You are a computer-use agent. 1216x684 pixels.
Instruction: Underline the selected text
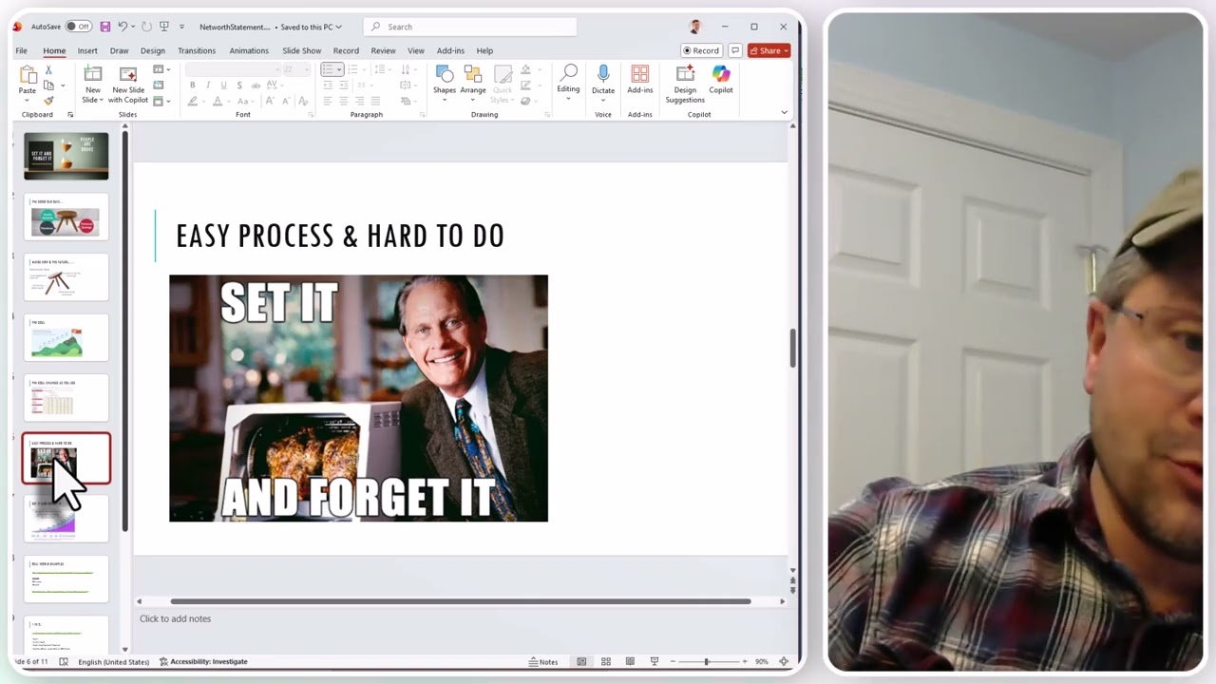tap(223, 85)
